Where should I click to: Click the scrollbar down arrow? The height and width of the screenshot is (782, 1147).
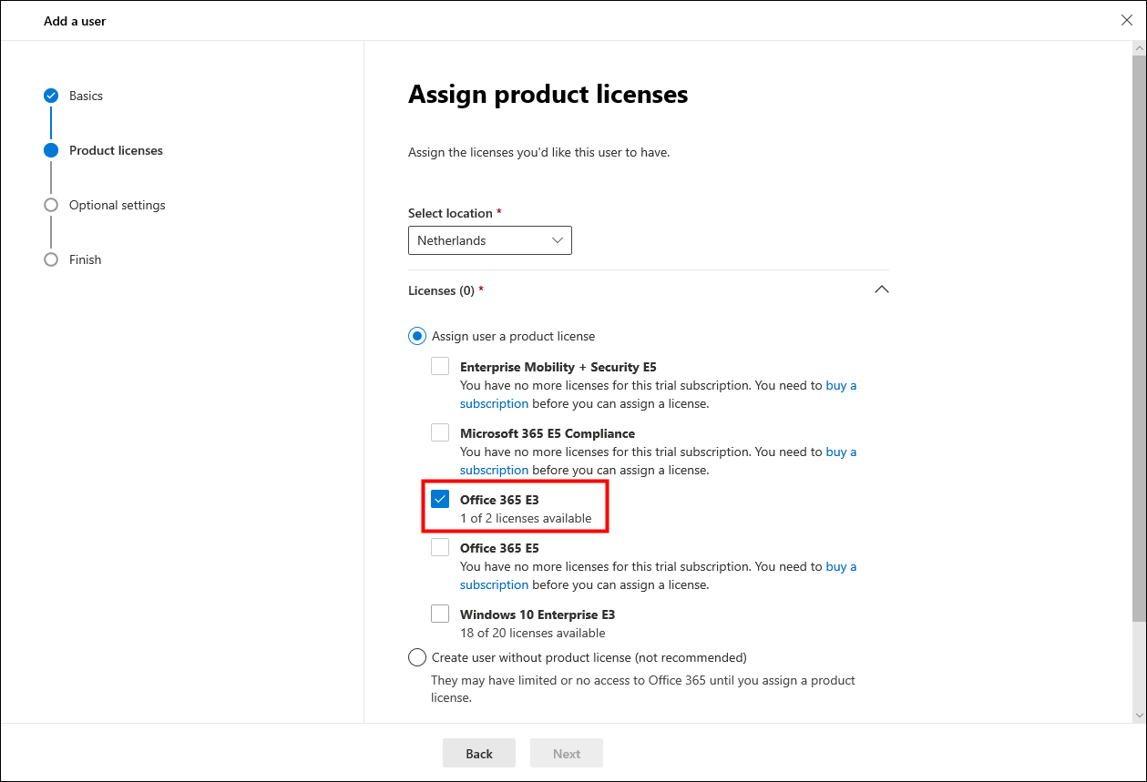1139,716
